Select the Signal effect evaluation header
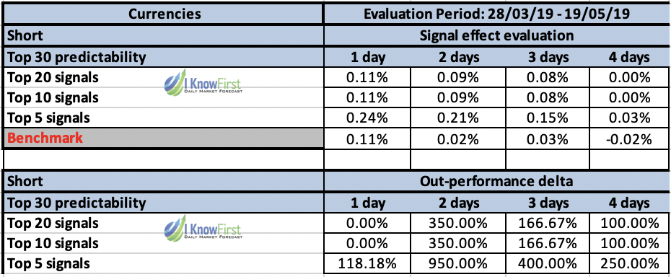671x277 pixels. point(496,35)
